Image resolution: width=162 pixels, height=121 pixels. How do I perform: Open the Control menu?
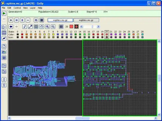pyautogui.click(x=17, y=8)
